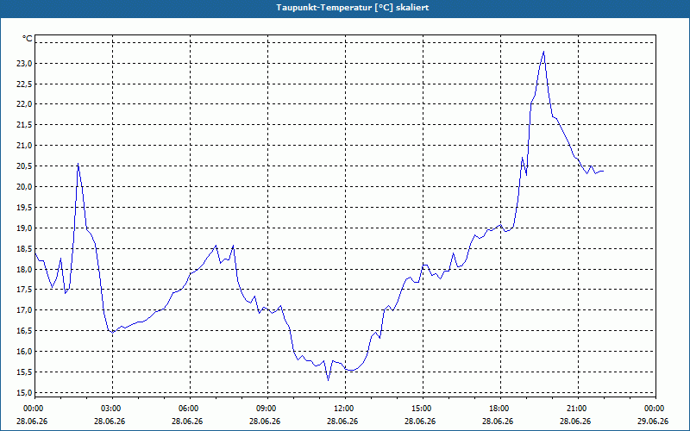Pick the 18,0 y-axis tick label
Screen dimensions: 690x431
(25, 269)
